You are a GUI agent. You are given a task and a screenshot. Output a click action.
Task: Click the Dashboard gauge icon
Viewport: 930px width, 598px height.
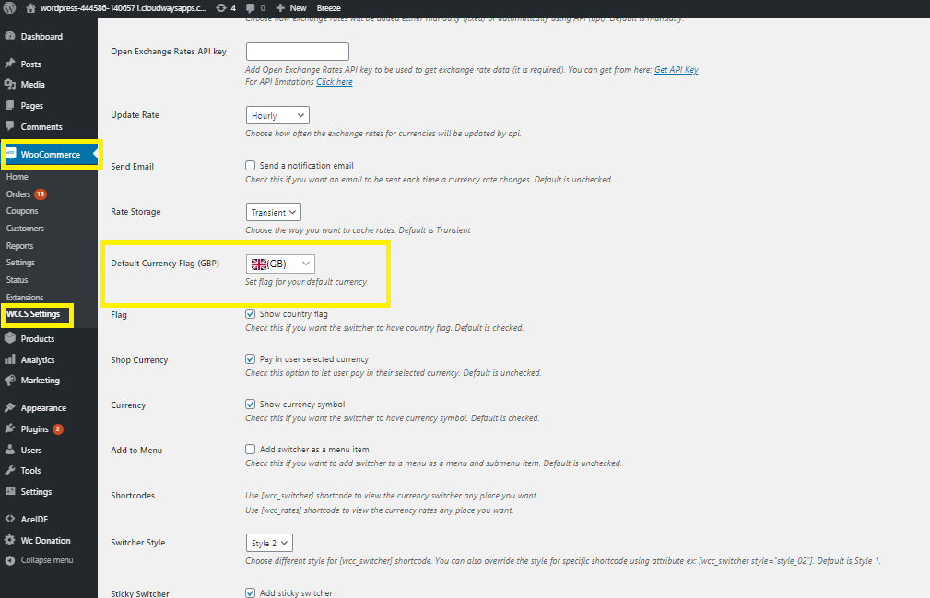tap(10, 36)
